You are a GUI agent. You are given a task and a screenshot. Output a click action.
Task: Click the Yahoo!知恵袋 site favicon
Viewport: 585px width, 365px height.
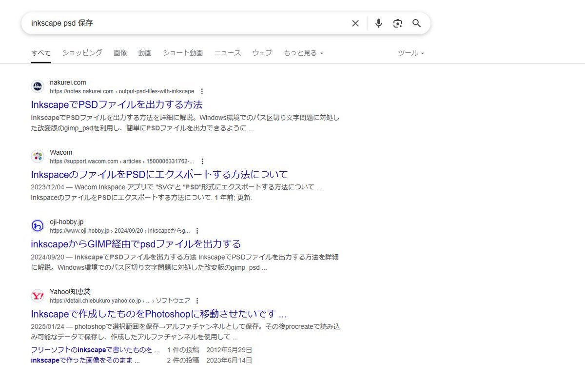coord(38,296)
